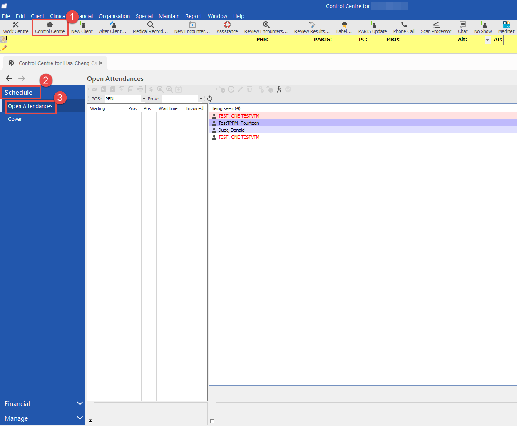The image size is (517, 426).
Task: Open the Scan Processor icon
Action: click(x=435, y=27)
